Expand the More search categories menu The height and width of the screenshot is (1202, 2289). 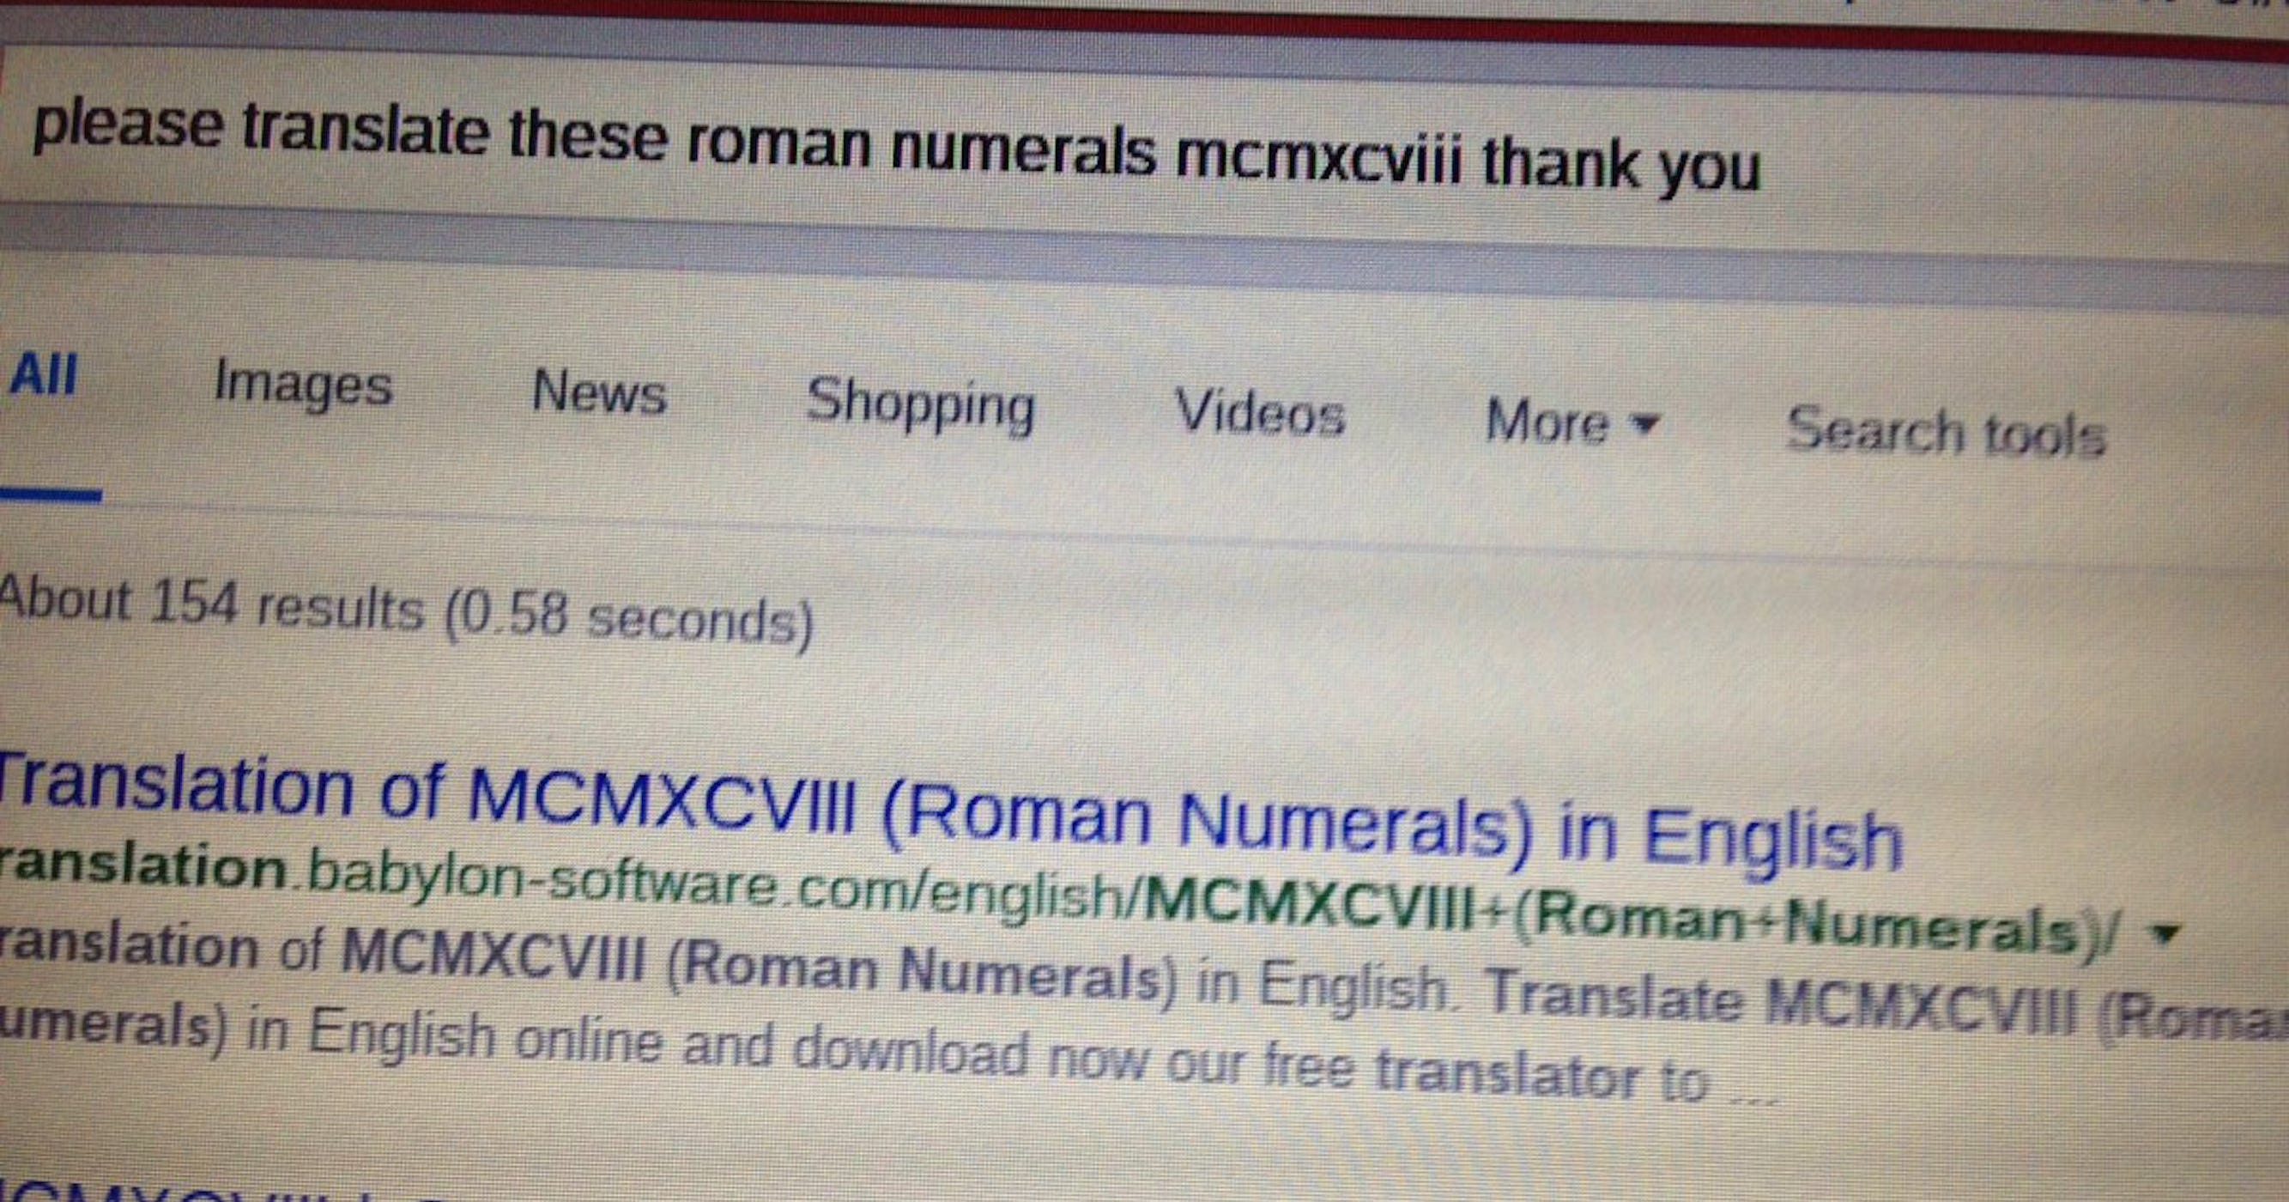[1571, 421]
